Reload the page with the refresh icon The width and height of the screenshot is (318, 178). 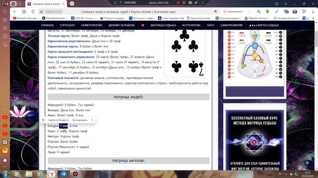click(33, 12)
